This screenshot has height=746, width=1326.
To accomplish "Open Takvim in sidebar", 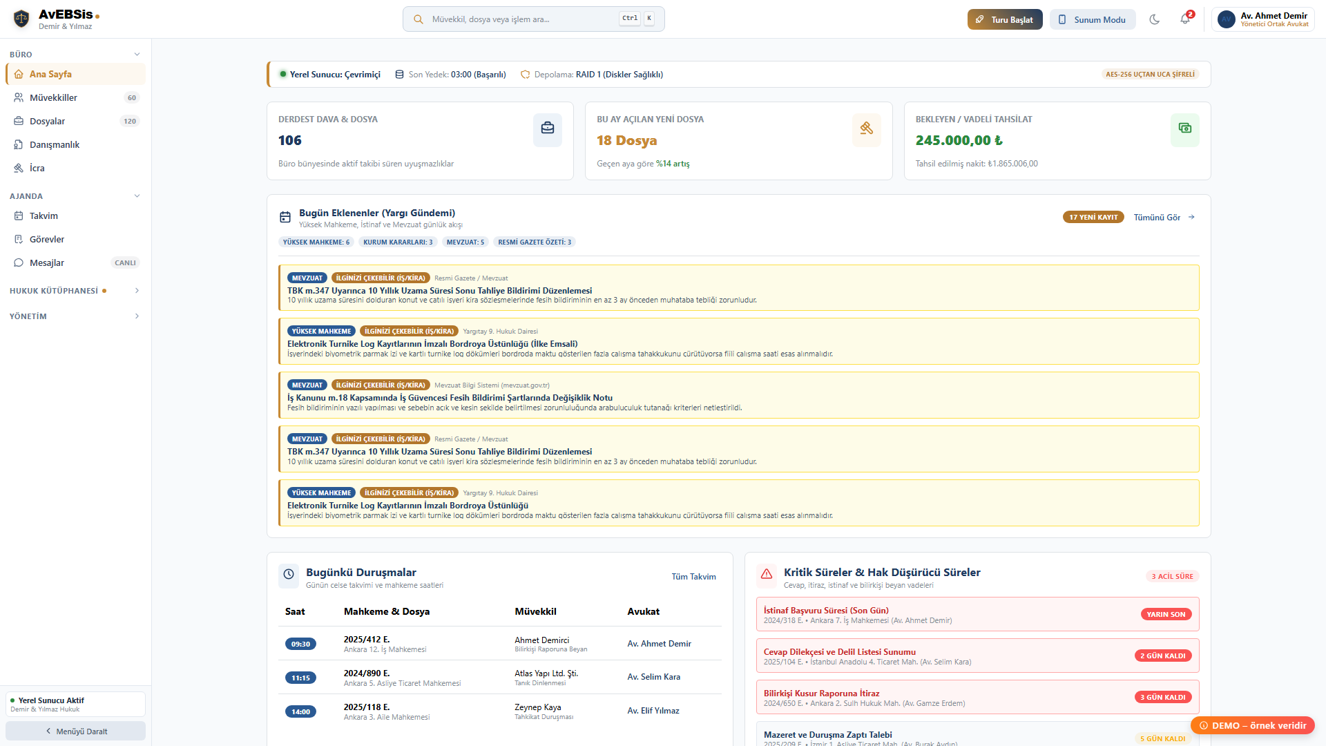I will 75,216.
